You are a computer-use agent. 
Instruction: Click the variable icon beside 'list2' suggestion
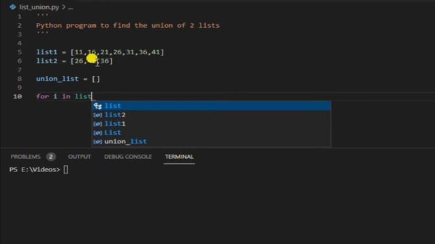click(x=98, y=115)
